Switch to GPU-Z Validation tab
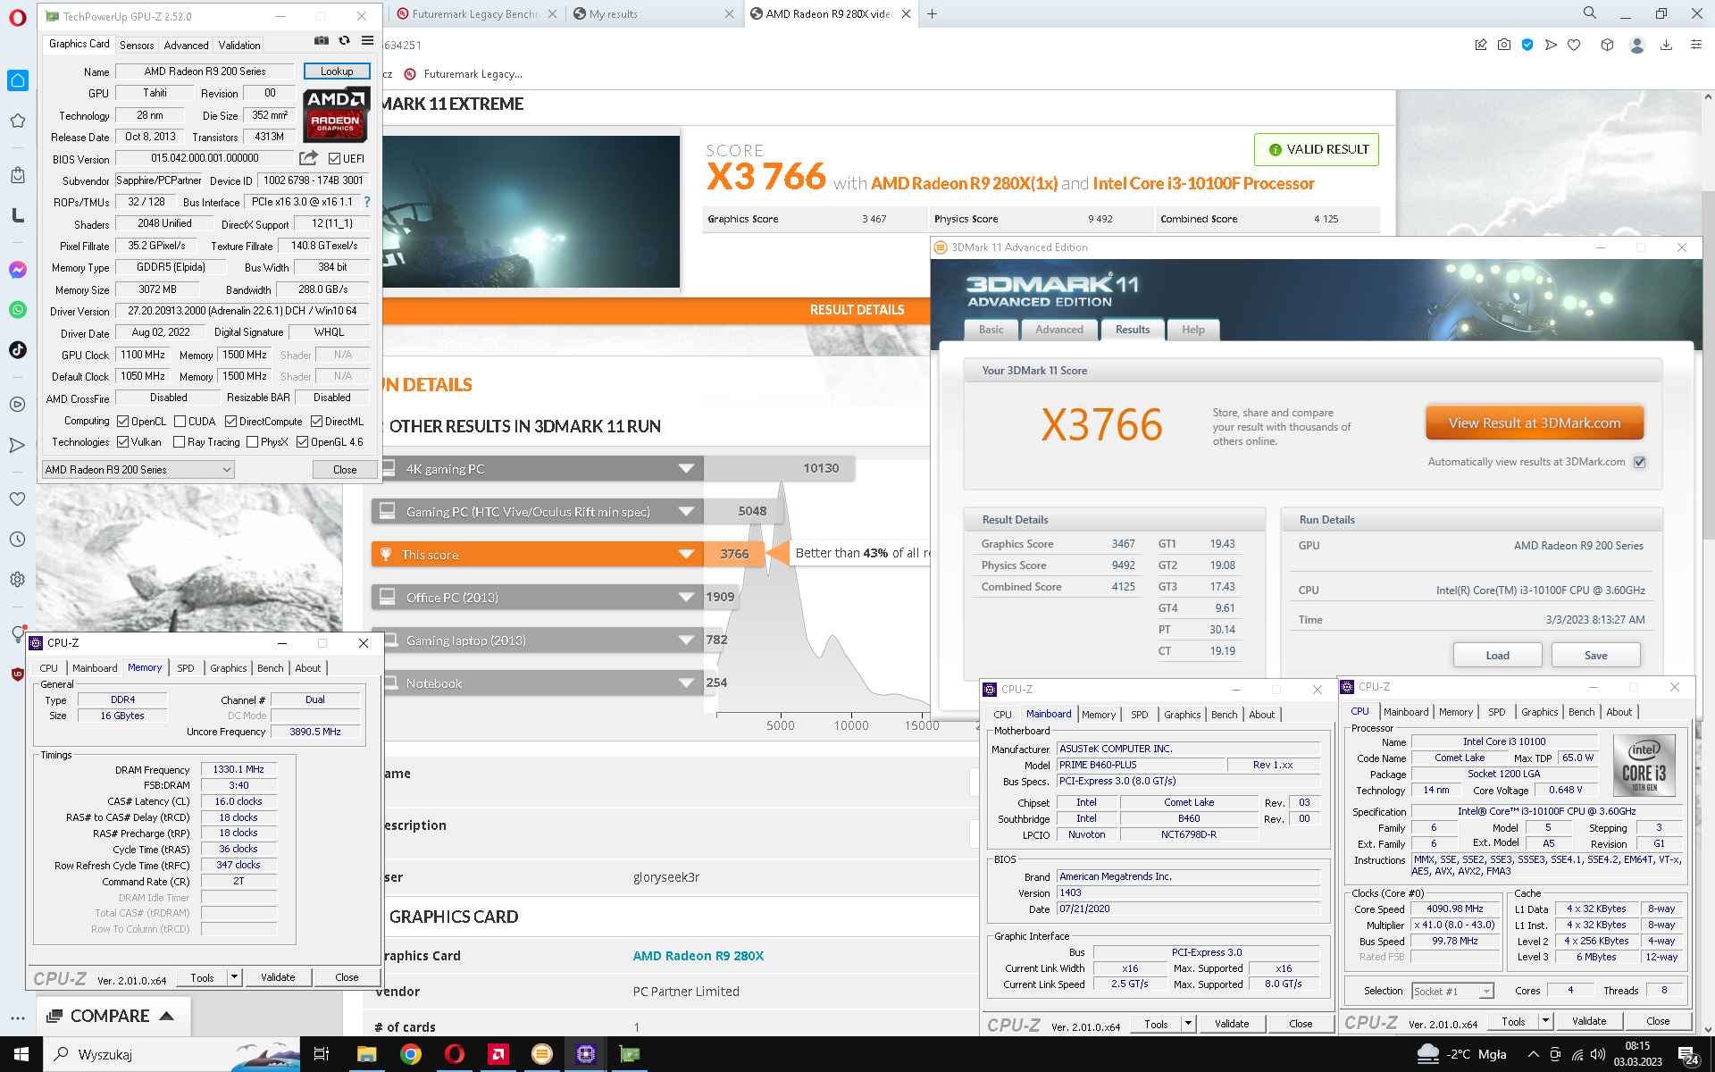Image resolution: width=1715 pixels, height=1072 pixels. point(239,45)
